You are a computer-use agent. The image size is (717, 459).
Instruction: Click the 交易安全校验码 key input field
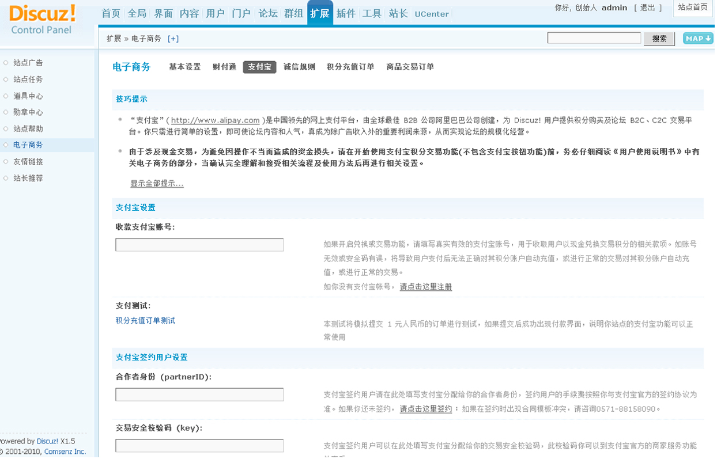click(x=199, y=446)
